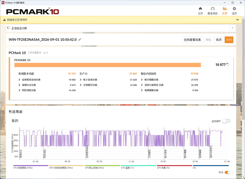The height and width of the screenshot is (179, 245).
Task: Click the help question mark button
Action: tap(232, 28)
